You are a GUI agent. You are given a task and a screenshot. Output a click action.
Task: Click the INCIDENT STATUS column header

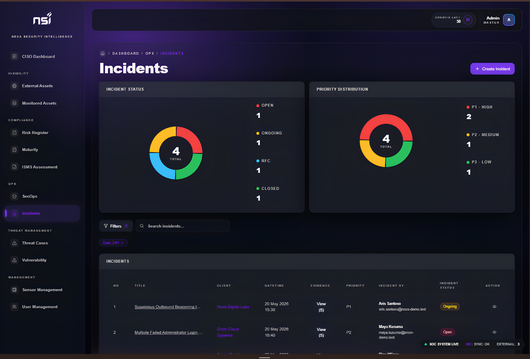tap(449, 285)
